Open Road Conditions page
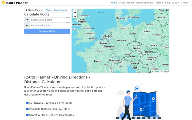Image resolution: width=192 pixels, height=120 pixels. pos(145,3)
